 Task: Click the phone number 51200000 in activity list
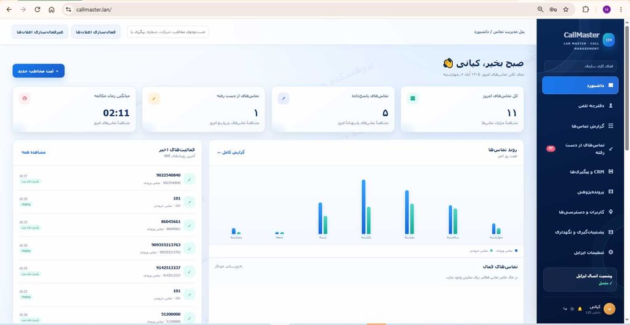point(171,314)
